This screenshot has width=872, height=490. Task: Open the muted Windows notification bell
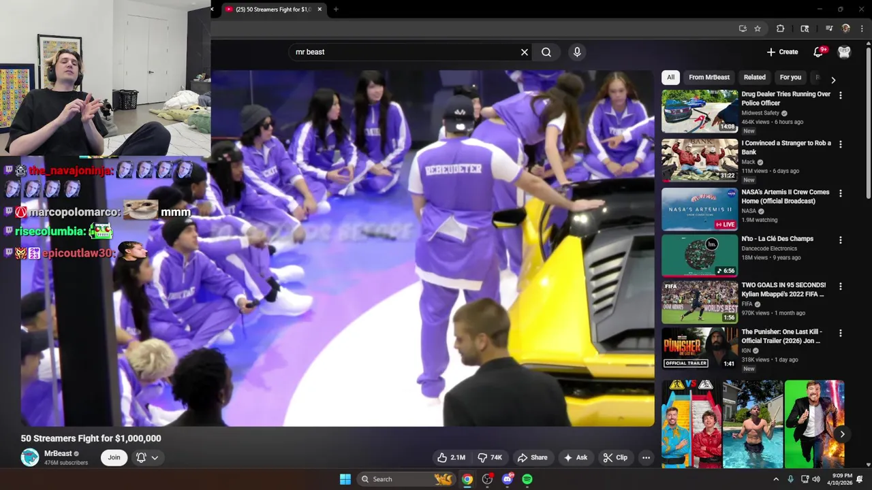tap(860, 479)
